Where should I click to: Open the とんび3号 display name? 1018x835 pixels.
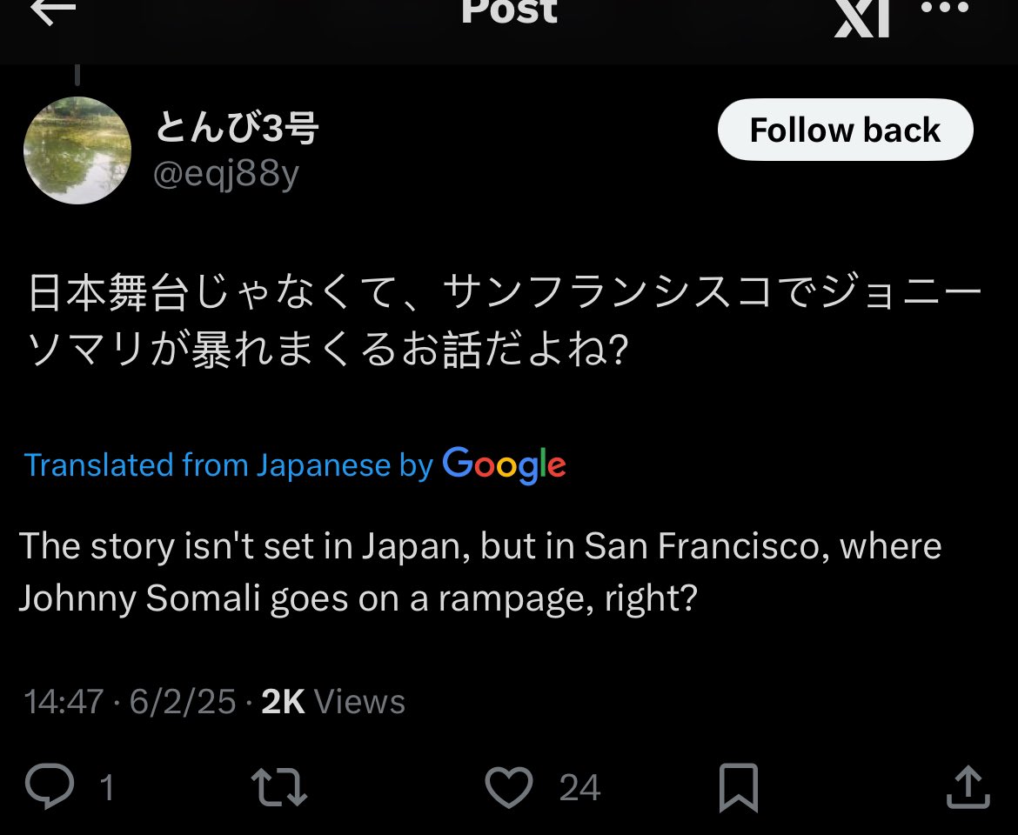tap(237, 127)
